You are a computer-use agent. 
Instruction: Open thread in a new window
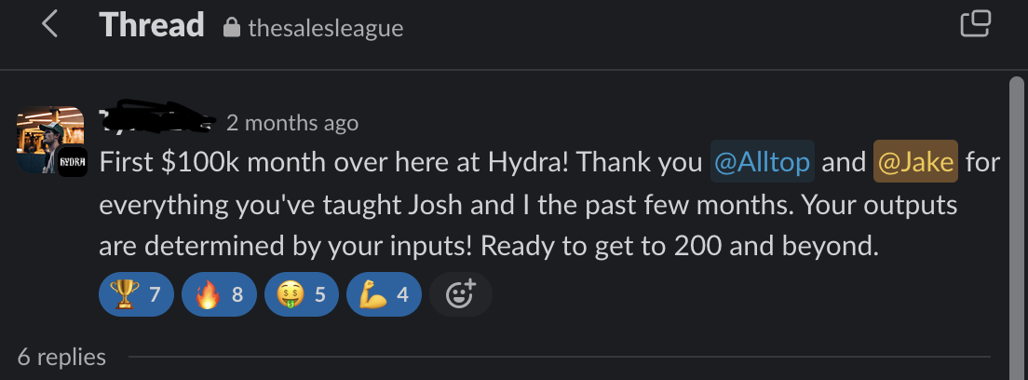(x=975, y=24)
